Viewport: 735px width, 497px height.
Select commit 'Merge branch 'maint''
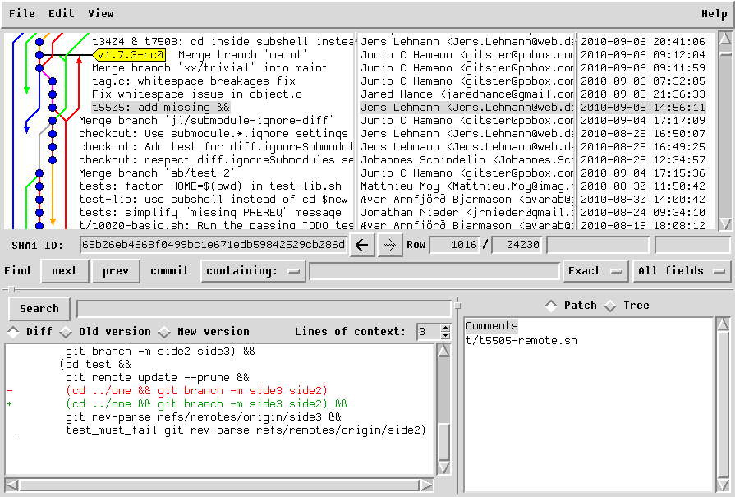(243, 55)
